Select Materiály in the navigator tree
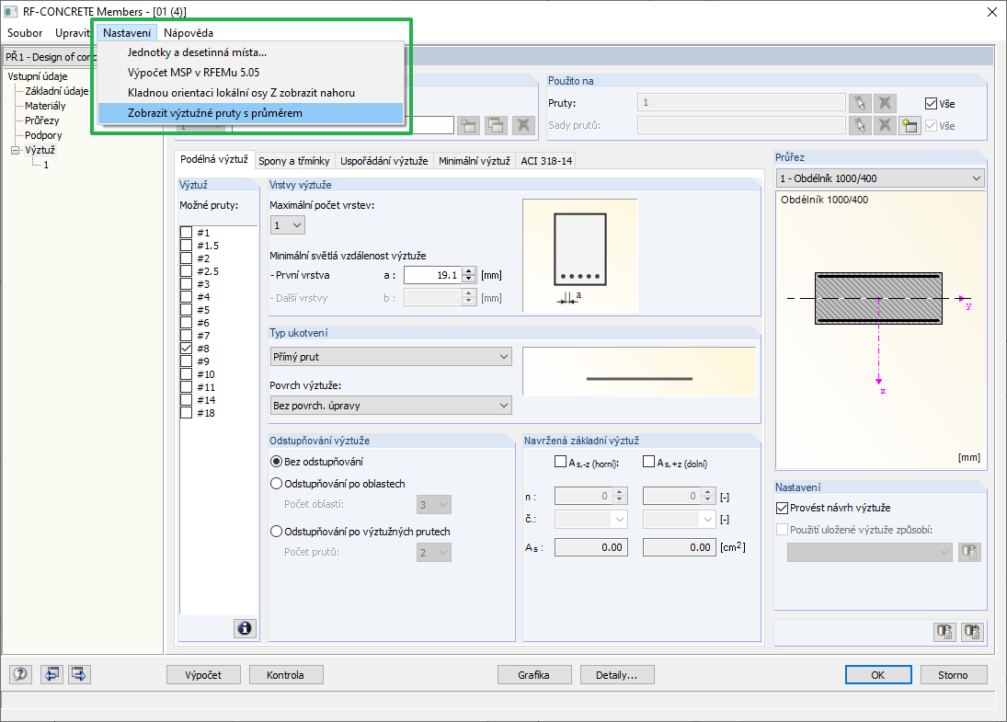Image resolution: width=1007 pixels, height=722 pixels. click(x=45, y=106)
